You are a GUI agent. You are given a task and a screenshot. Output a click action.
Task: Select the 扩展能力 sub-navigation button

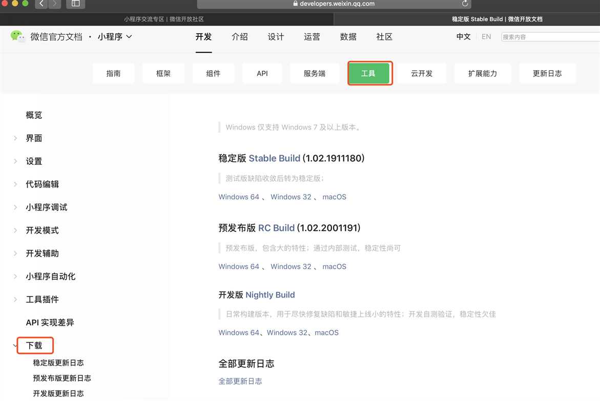pyautogui.click(x=483, y=73)
